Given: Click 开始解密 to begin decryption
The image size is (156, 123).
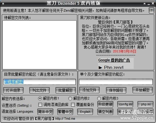Looking at the screenshot, I should pyautogui.click(x=143, y=90).
